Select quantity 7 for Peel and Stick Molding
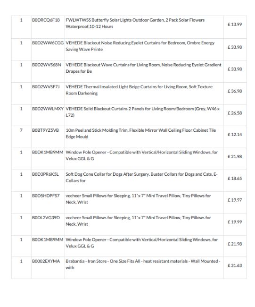This screenshot has height=307, width=255. pyautogui.click(x=21, y=130)
